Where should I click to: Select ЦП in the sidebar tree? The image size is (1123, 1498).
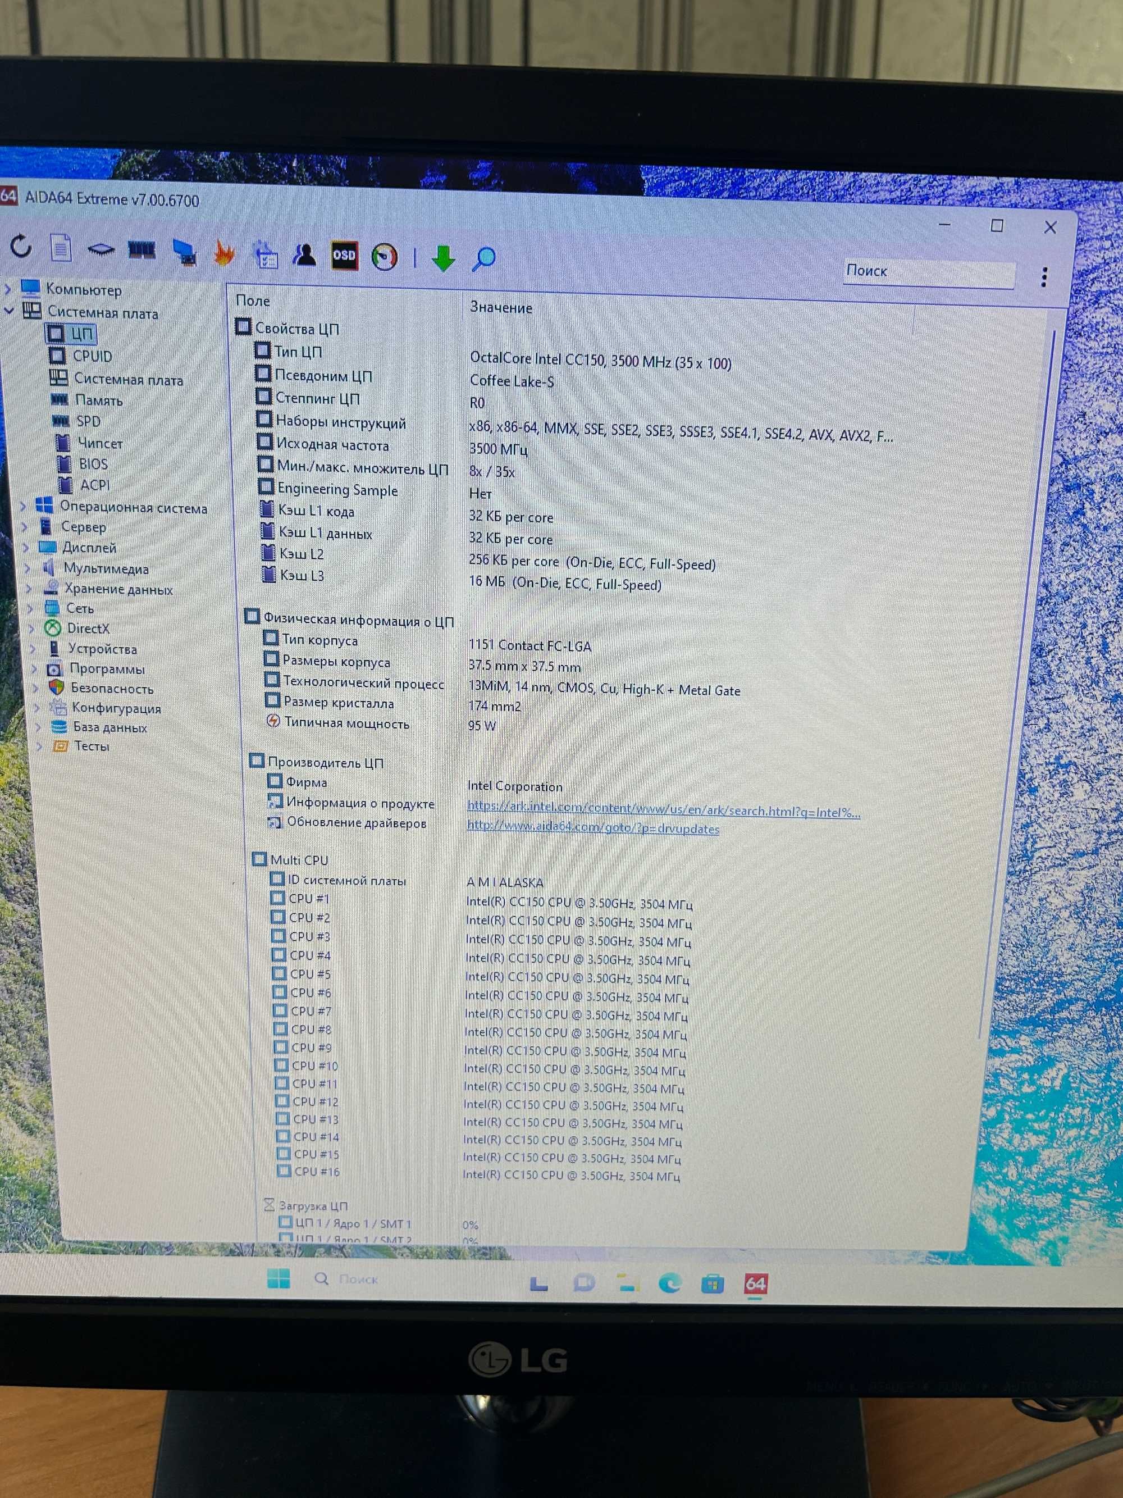[x=70, y=333]
